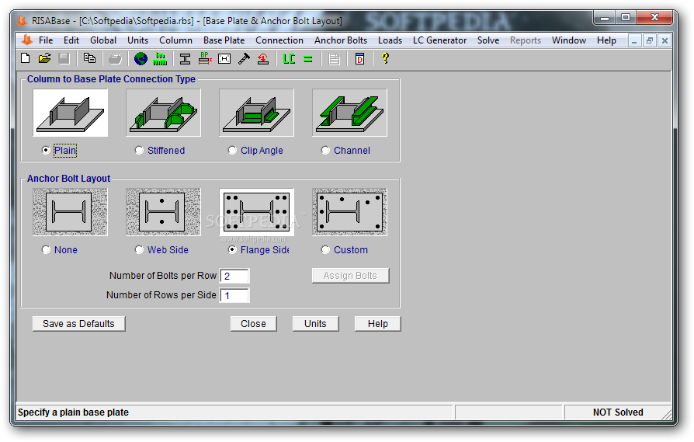Viewport: 694px width, 442px height.
Task: Open the Loads menu
Action: click(x=390, y=40)
